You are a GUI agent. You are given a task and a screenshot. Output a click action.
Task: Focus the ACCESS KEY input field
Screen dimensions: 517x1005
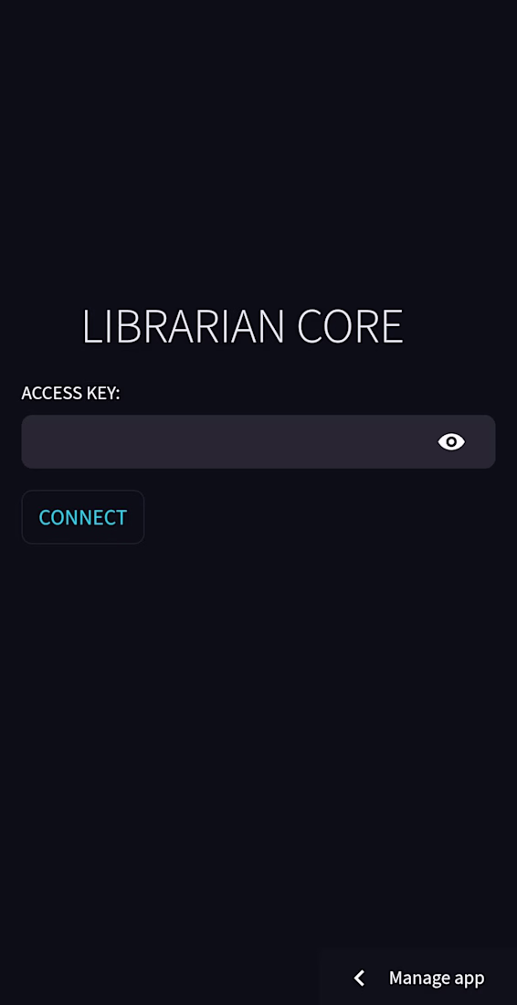[258, 441]
